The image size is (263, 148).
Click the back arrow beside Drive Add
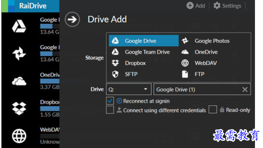click(x=72, y=19)
